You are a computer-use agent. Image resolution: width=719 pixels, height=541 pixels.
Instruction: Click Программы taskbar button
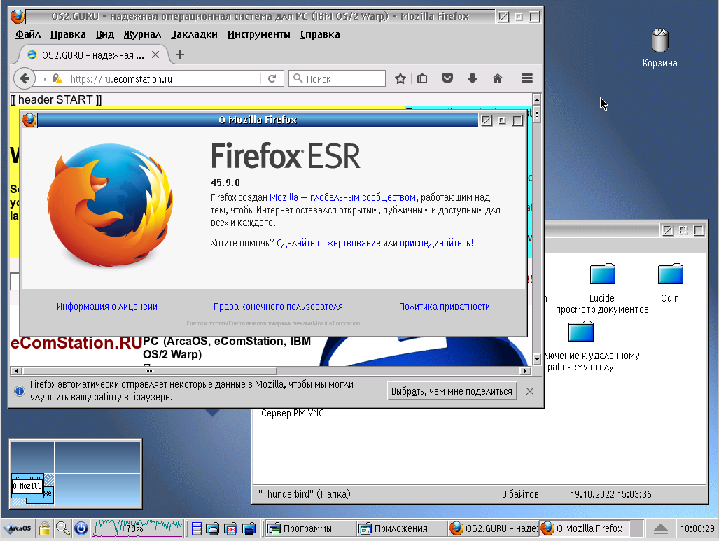pos(309,528)
